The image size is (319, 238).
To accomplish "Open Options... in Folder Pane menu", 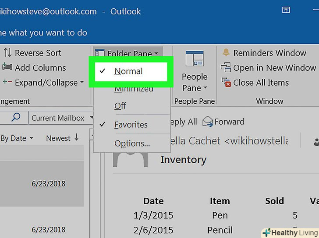I will click(131, 143).
